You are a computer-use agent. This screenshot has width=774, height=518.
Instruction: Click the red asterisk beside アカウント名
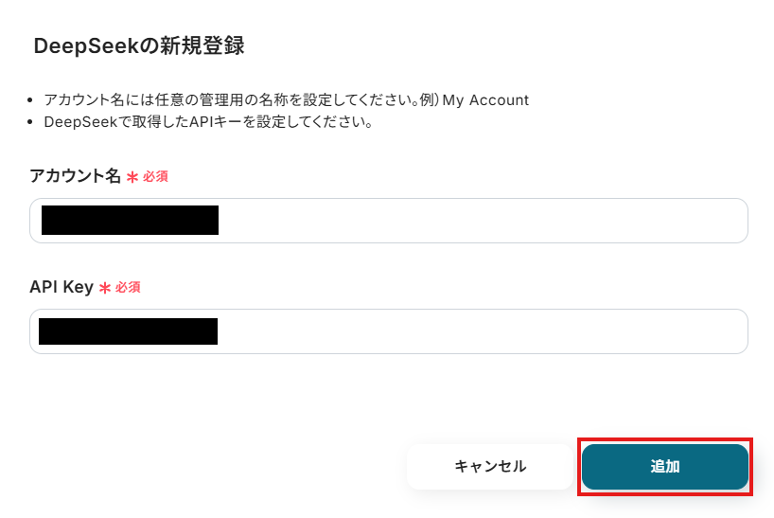coord(132,177)
